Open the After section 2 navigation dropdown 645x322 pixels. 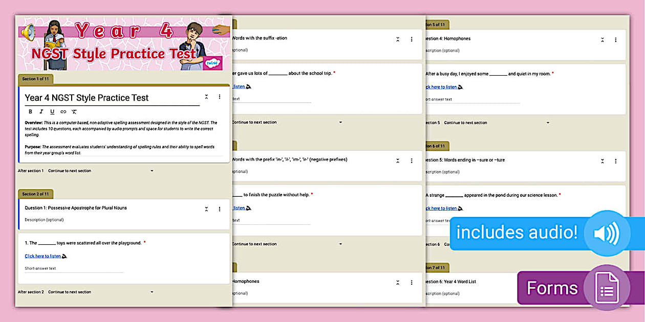[x=100, y=292]
